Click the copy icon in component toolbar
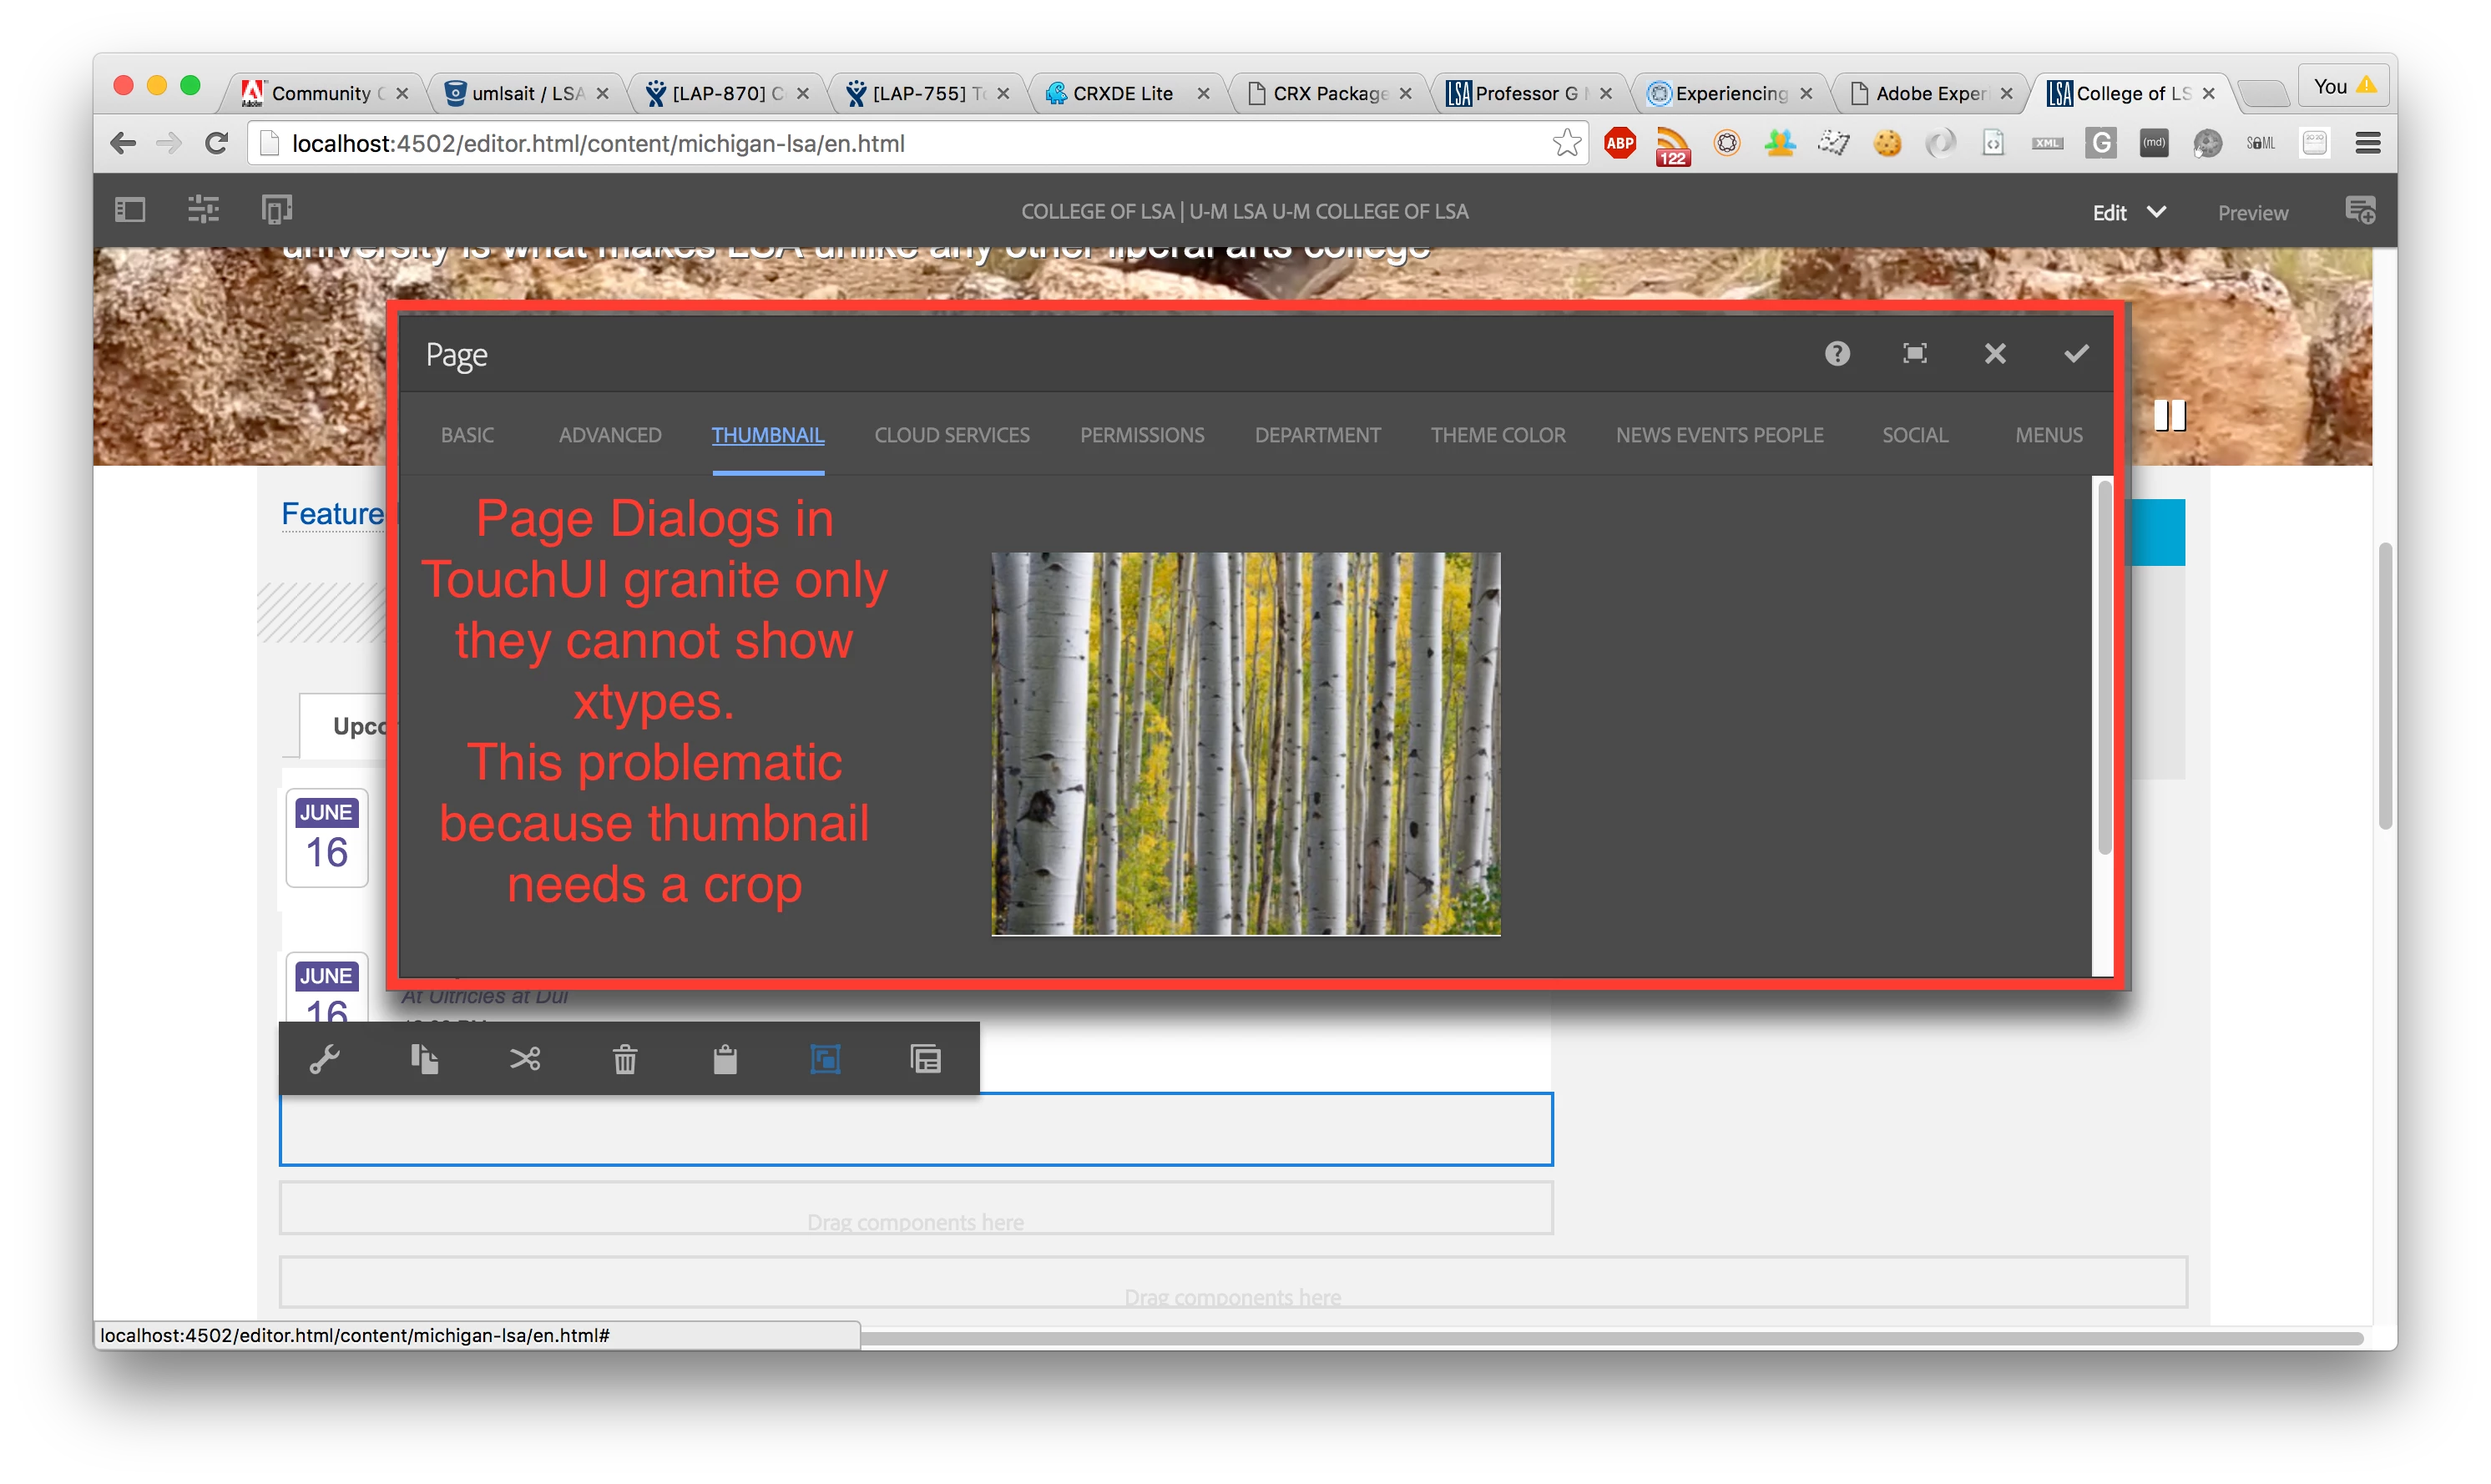2491x1484 pixels. 425,1059
